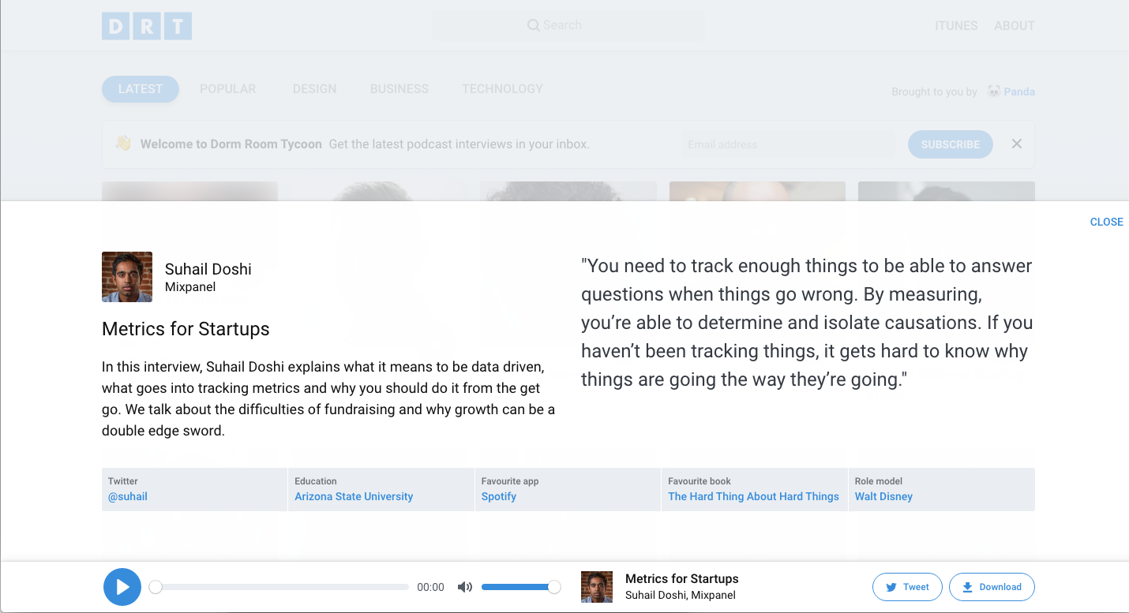Image resolution: width=1129 pixels, height=613 pixels.
Task: Mute audio with the speaker icon
Action: tap(465, 587)
